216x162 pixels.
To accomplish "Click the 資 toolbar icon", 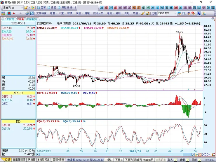I will pyautogui.click(x=208, y=8).
